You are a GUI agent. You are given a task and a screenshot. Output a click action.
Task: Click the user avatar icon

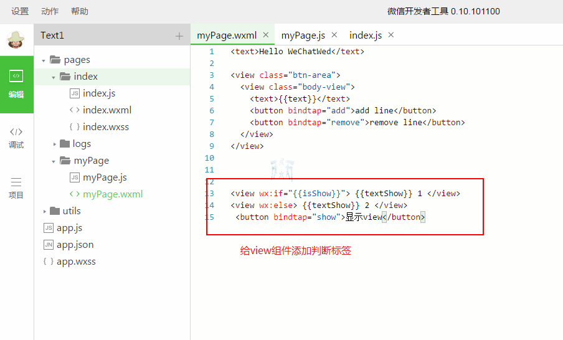tap(16, 39)
